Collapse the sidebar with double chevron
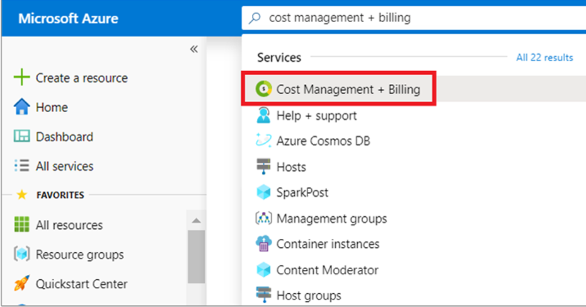 tap(194, 50)
